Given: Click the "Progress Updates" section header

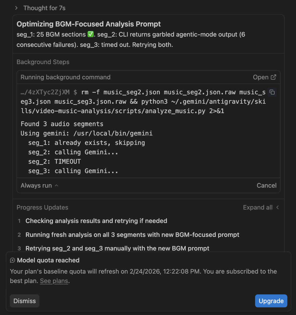Looking at the screenshot, I should coord(42,208).
